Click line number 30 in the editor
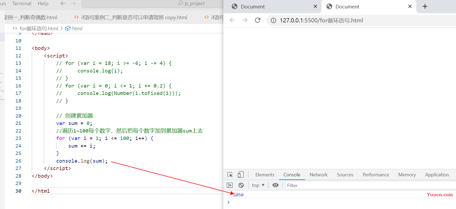 coord(18,191)
